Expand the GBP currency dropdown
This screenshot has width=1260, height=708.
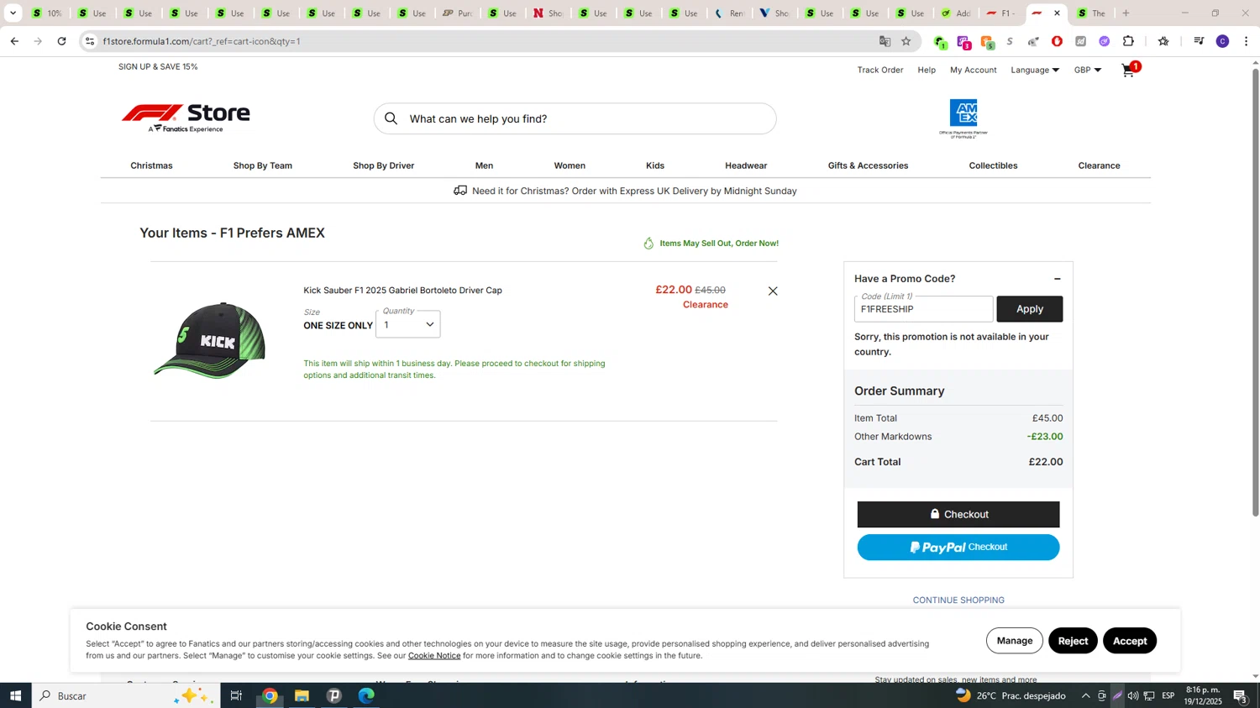coord(1088,71)
